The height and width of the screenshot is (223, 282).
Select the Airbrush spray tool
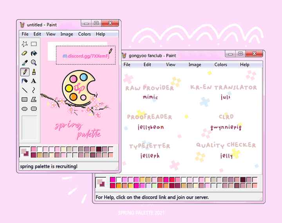[25, 81]
